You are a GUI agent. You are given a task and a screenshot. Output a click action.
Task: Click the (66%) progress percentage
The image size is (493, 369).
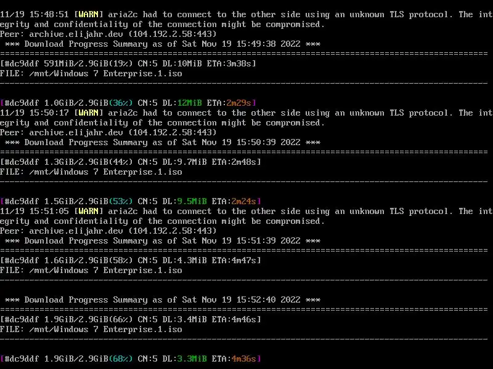coord(120,319)
